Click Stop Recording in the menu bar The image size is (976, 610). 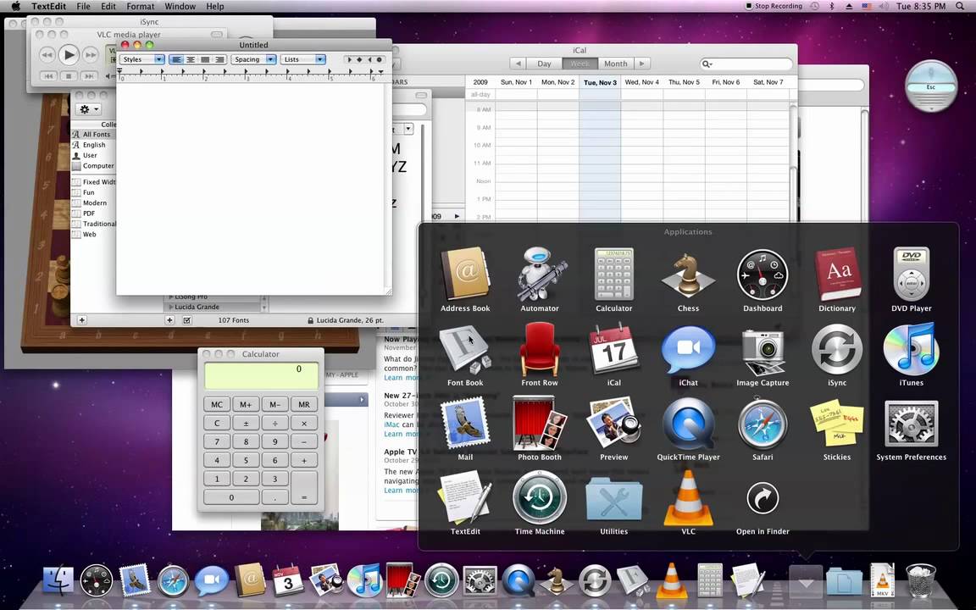(x=774, y=6)
